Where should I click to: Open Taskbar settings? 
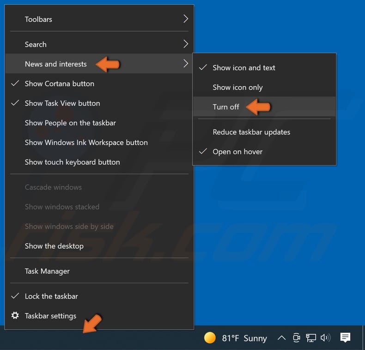point(99,316)
